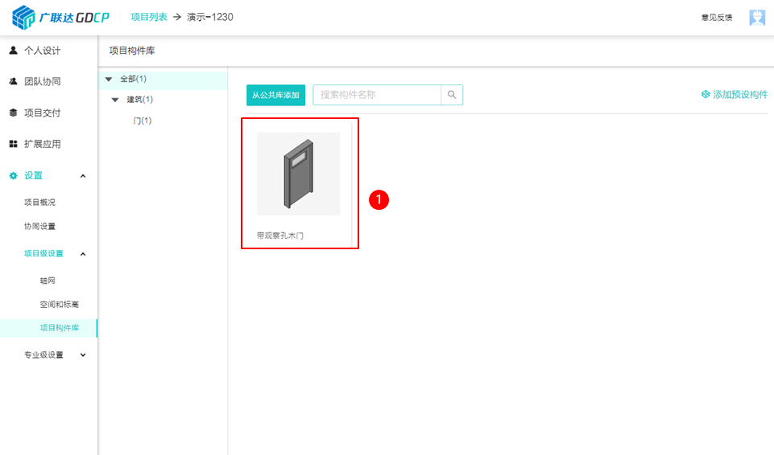Image resolution: width=774 pixels, height=455 pixels.
Task: Click the 从公共库添加 button
Action: (x=276, y=95)
